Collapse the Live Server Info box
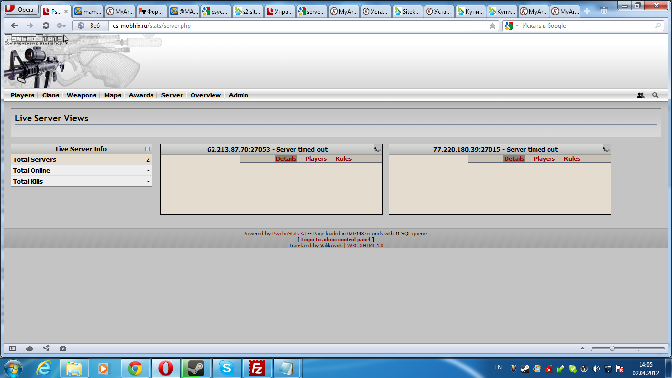672x378 pixels. [x=147, y=149]
